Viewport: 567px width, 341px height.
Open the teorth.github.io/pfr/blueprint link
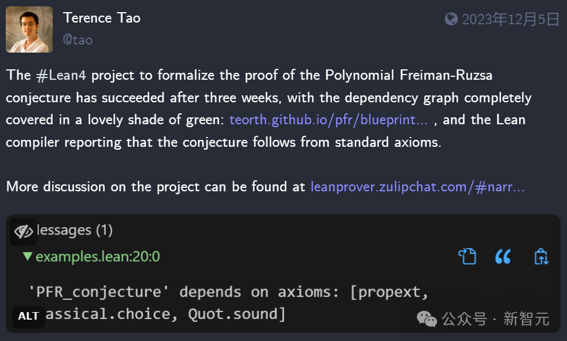[x=329, y=120]
